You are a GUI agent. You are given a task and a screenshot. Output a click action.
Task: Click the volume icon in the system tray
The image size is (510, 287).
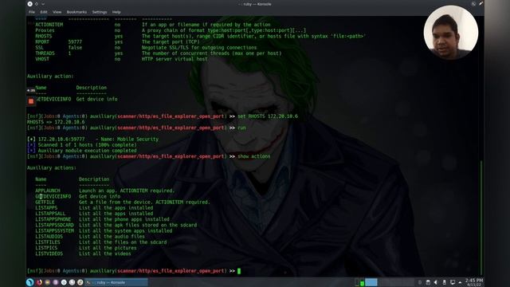point(436,282)
